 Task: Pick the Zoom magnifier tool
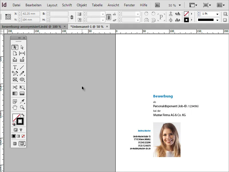22,107
